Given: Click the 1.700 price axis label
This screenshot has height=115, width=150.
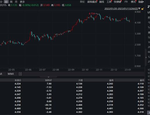Looking at the screenshot, I should 138,56.
